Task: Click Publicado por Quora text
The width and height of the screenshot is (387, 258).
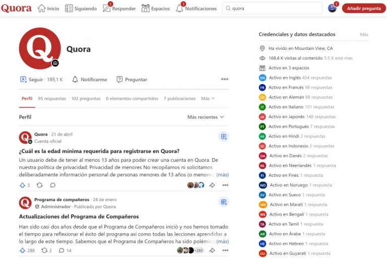Action: pyautogui.click(x=95, y=207)
